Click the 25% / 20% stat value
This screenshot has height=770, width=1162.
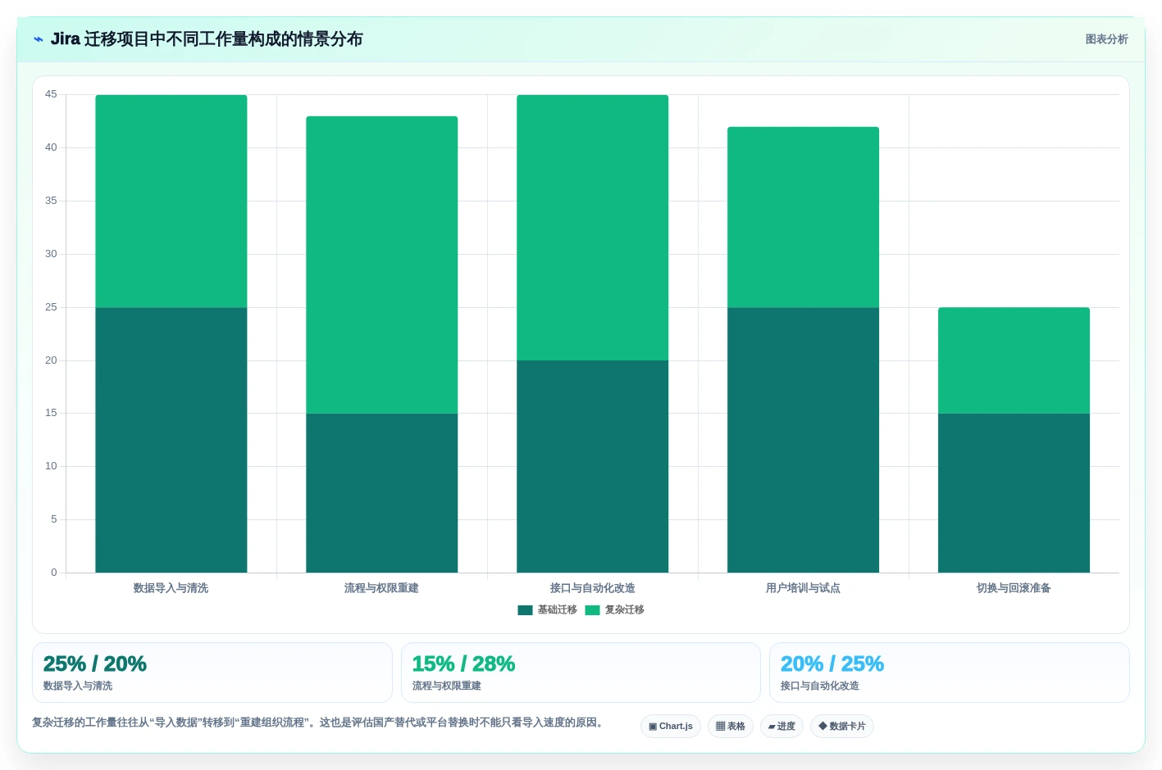(x=95, y=664)
